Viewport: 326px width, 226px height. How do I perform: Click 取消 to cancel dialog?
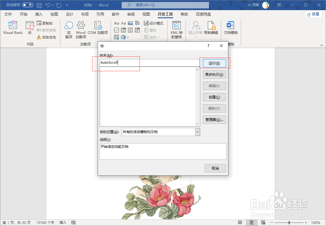[215, 168]
